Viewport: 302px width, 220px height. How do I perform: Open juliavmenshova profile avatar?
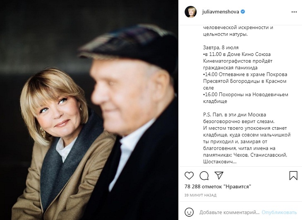190,12
